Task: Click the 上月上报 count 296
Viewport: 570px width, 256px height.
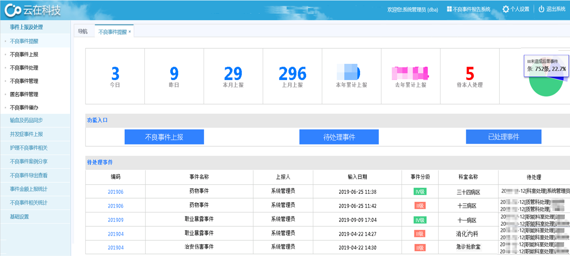Action: (292, 73)
